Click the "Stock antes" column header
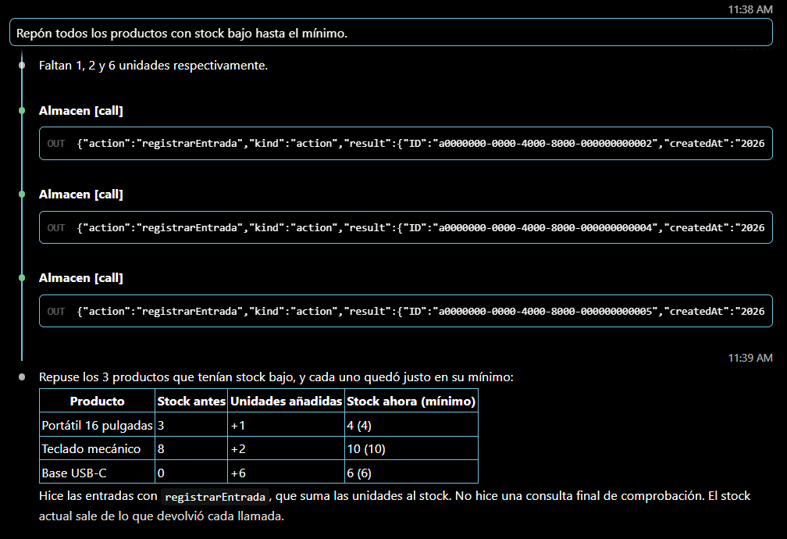 click(191, 401)
